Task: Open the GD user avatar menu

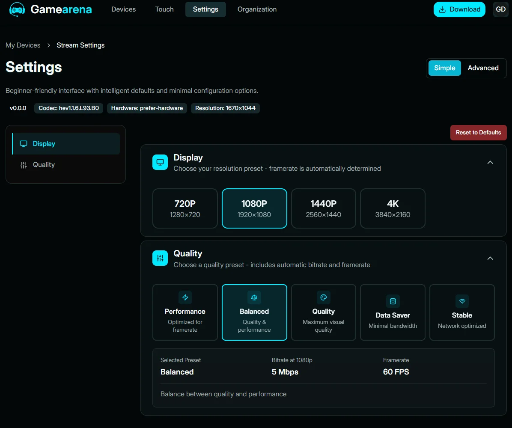Action: click(x=500, y=9)
